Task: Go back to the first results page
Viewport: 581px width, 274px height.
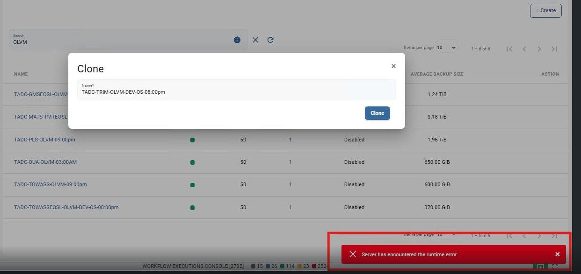Action: coord(509,49)
